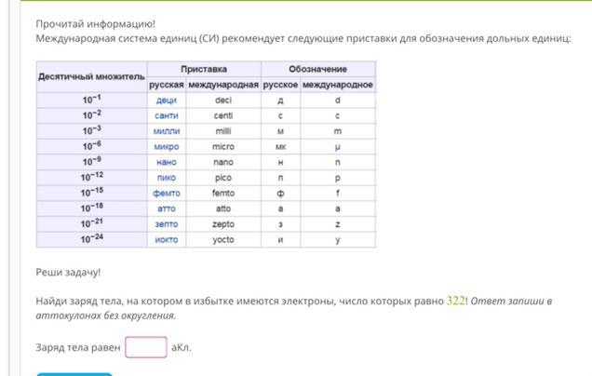Open the 'санти' prefix link
The image size is (592, 376).
[167, 116]
